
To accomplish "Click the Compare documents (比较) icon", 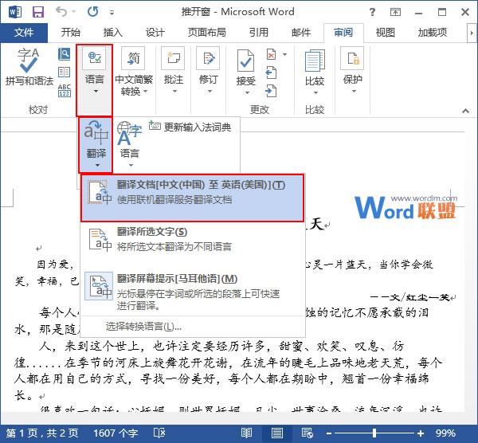I will click(x=315, y=61).
